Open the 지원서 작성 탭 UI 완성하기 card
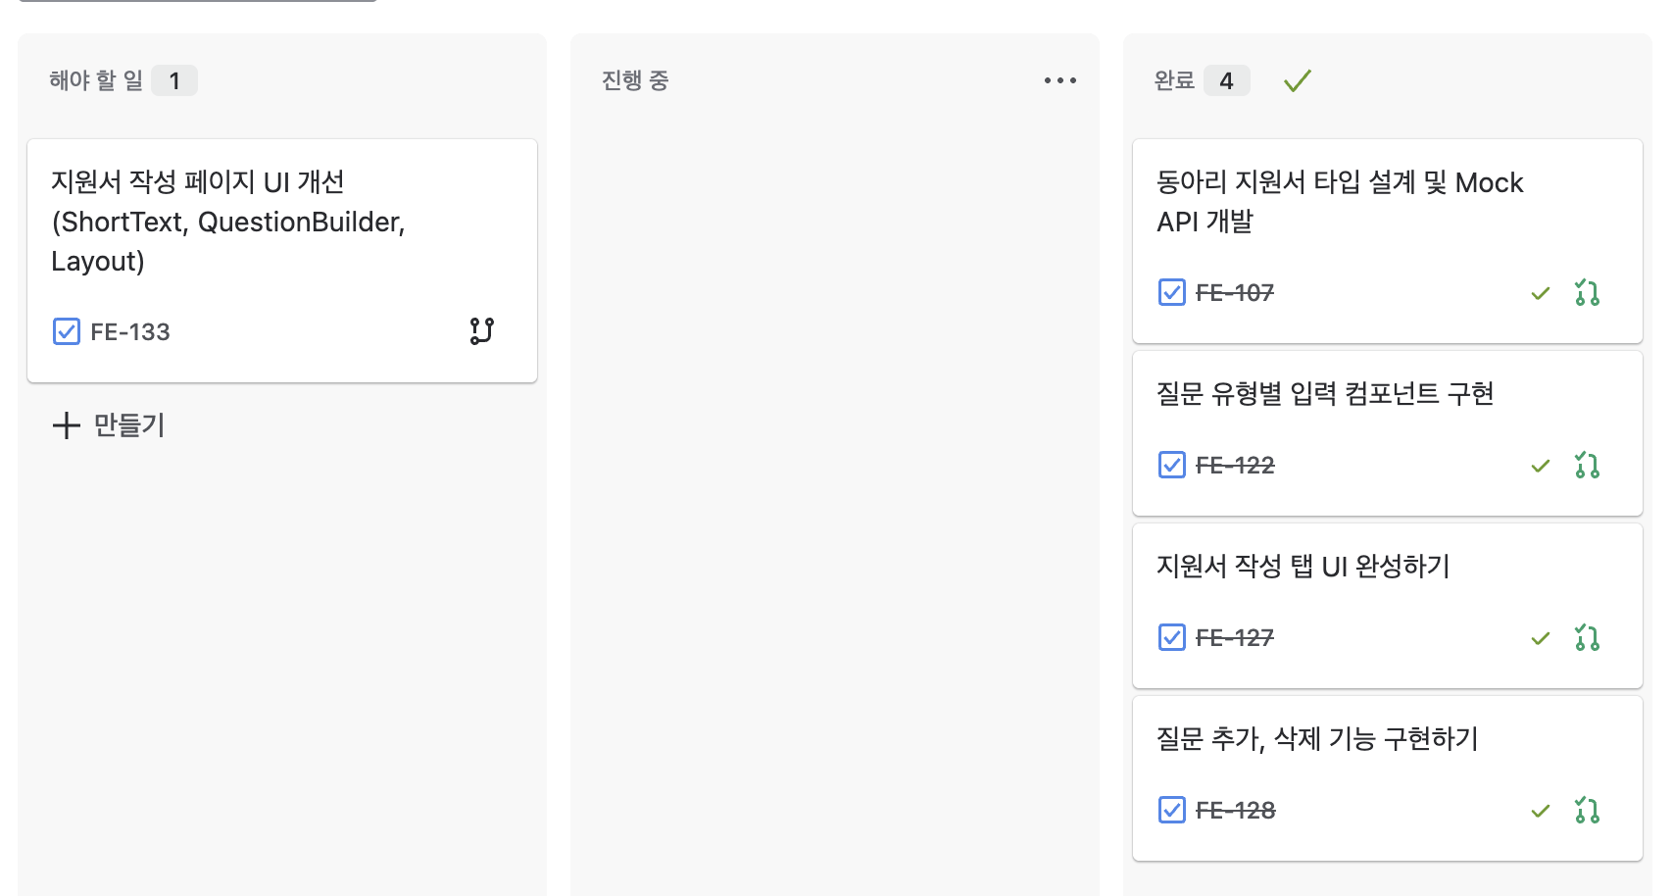This screenshot has height=896, width=1672. click(x=1303, y=567)
